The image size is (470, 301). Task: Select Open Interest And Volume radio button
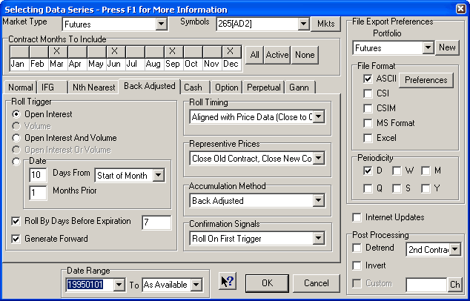17,138
